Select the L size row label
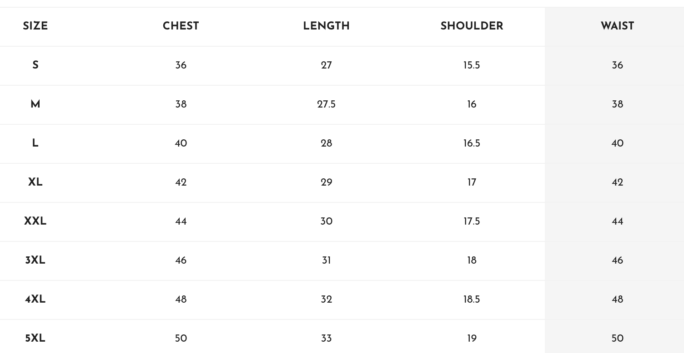The width and height of the screenshot is (684, 353). [35, 143]
